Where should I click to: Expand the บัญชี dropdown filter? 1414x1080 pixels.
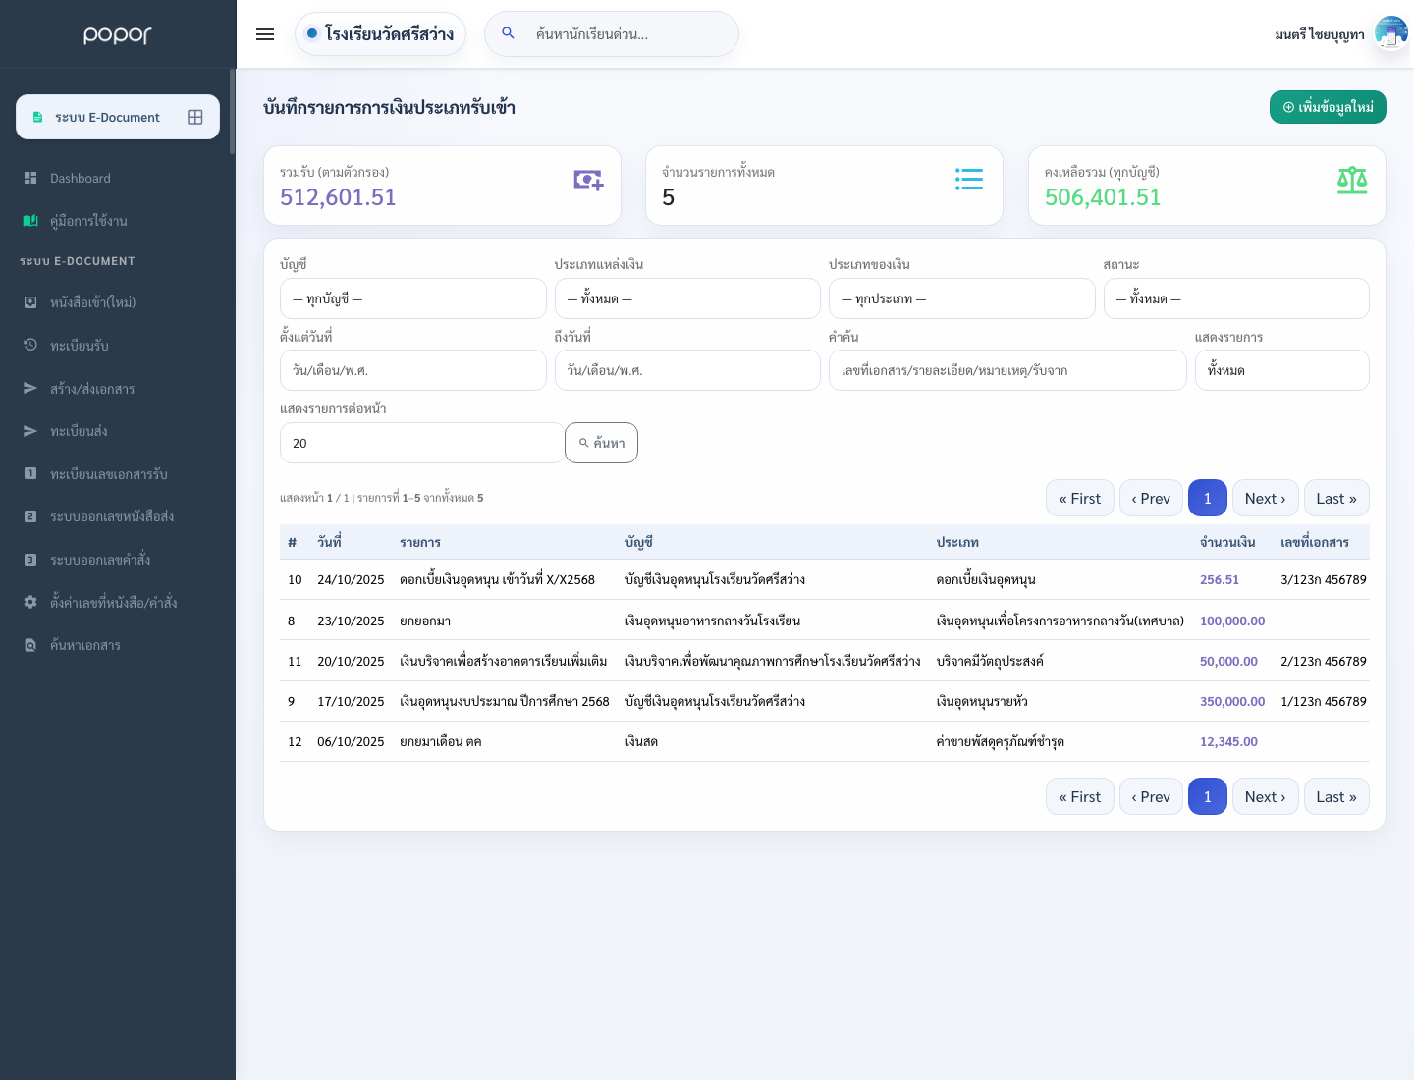pyautogui.click(x=412, y=298)
